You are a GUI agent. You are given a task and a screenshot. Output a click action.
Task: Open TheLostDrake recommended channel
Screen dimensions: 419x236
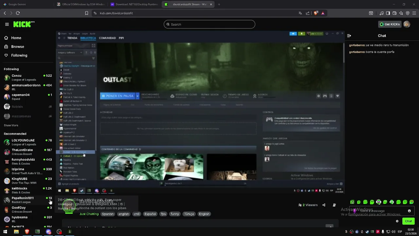(x=28, y=152)
